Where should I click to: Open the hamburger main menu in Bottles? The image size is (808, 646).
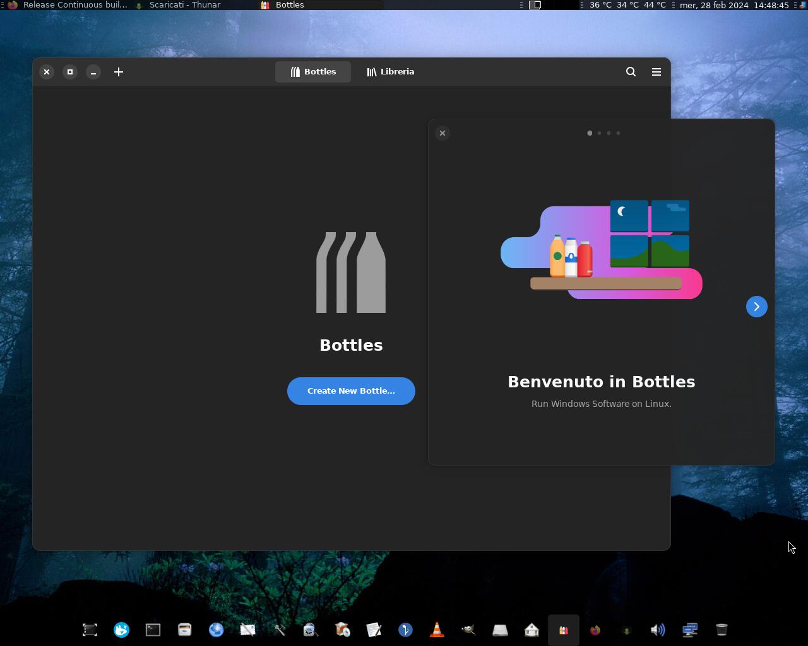656,72
